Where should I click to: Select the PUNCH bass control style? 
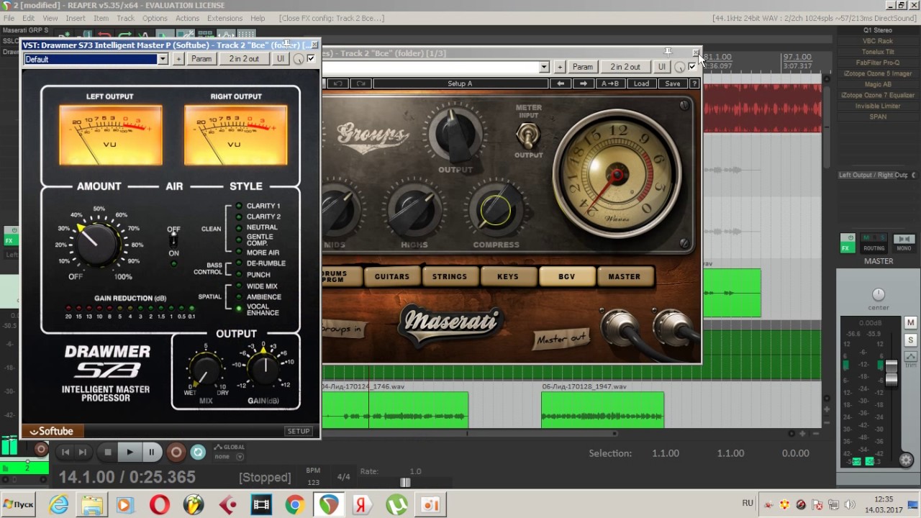tap(258, 275)
